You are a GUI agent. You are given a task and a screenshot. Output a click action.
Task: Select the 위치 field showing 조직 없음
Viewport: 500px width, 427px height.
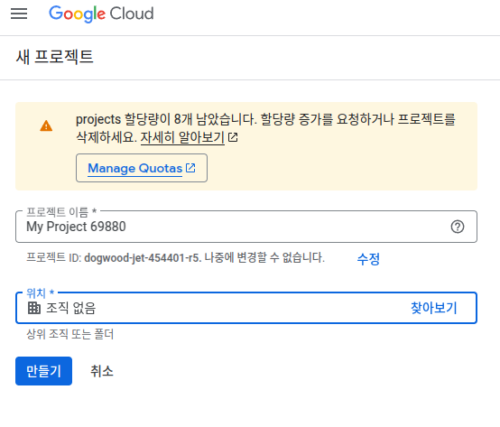coord(246,308)
